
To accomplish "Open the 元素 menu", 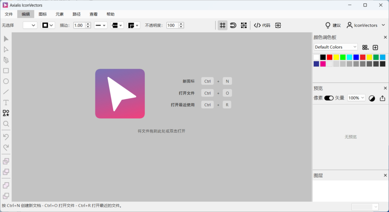I will pos(60,14).
